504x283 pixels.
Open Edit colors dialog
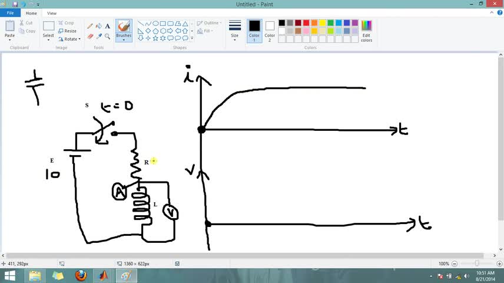(x=366, y=31)
